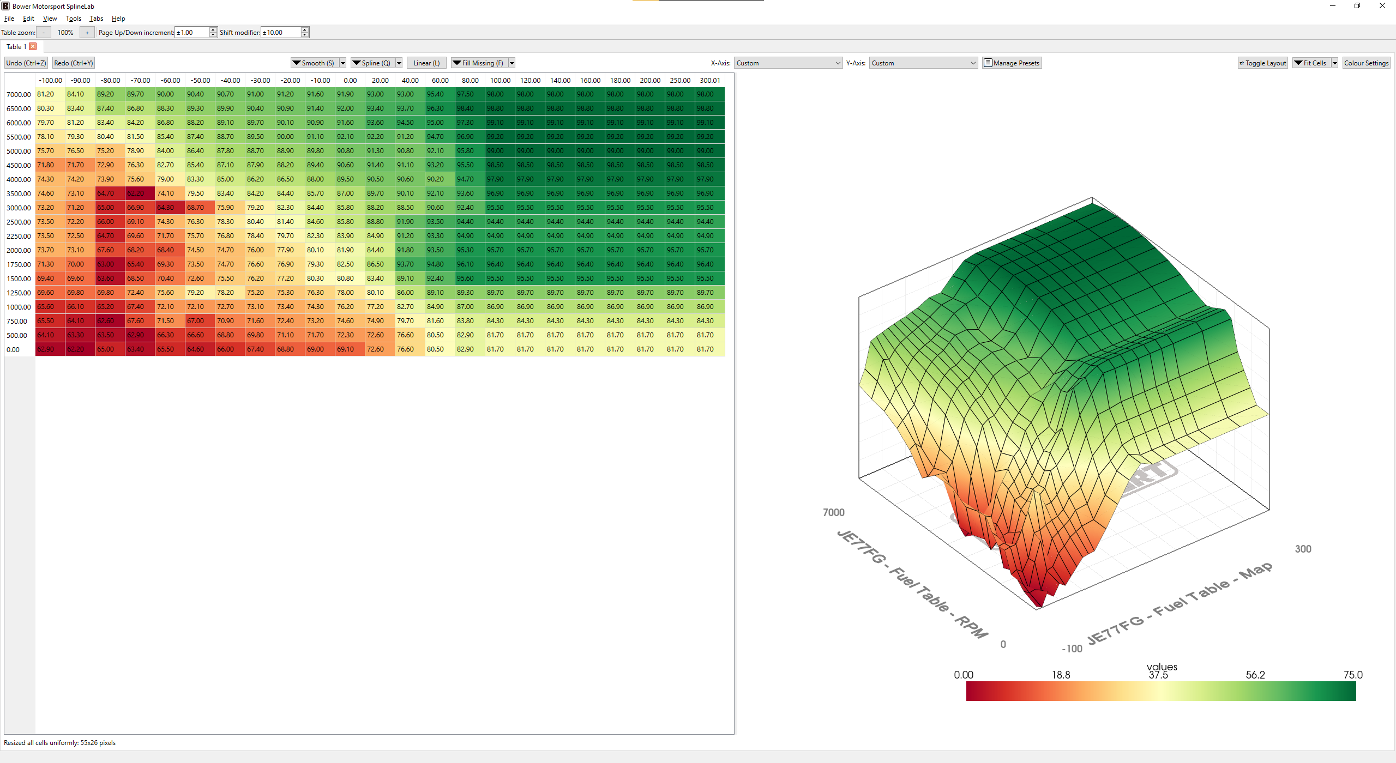Expand the Smooth options dropdown arrow
The height and width of the screenshot is (763, 1396).
click(x=343, y=63)
